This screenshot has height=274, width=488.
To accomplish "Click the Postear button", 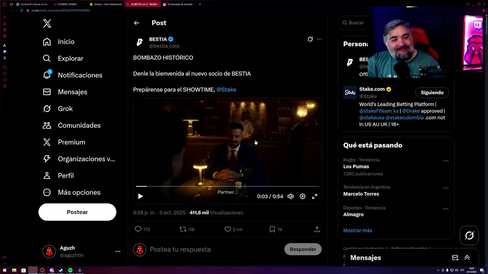I will [x=77, y=212].
